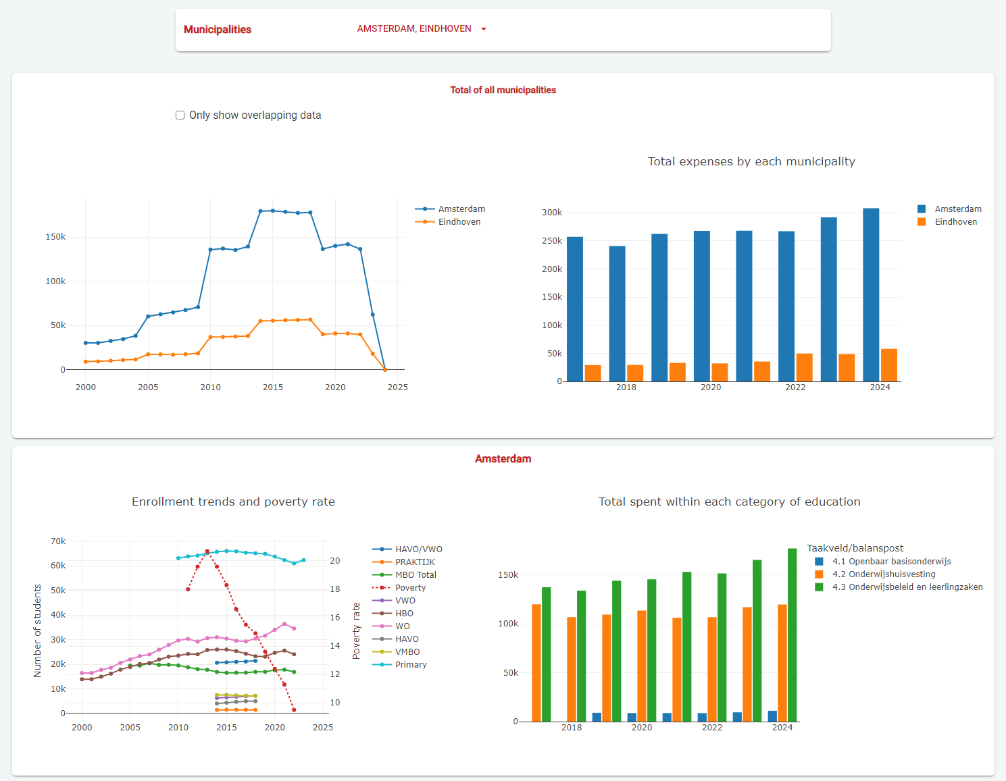
Task: Toggle VMBO legend entry
Action: point(407,652)
